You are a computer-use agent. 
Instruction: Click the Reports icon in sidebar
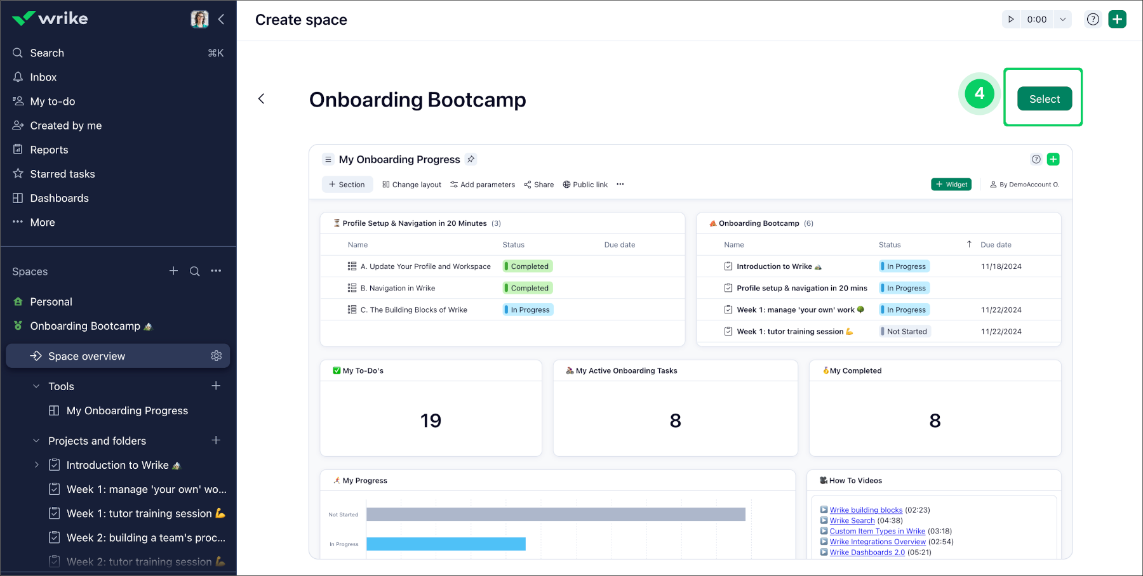tap(18, 149)
